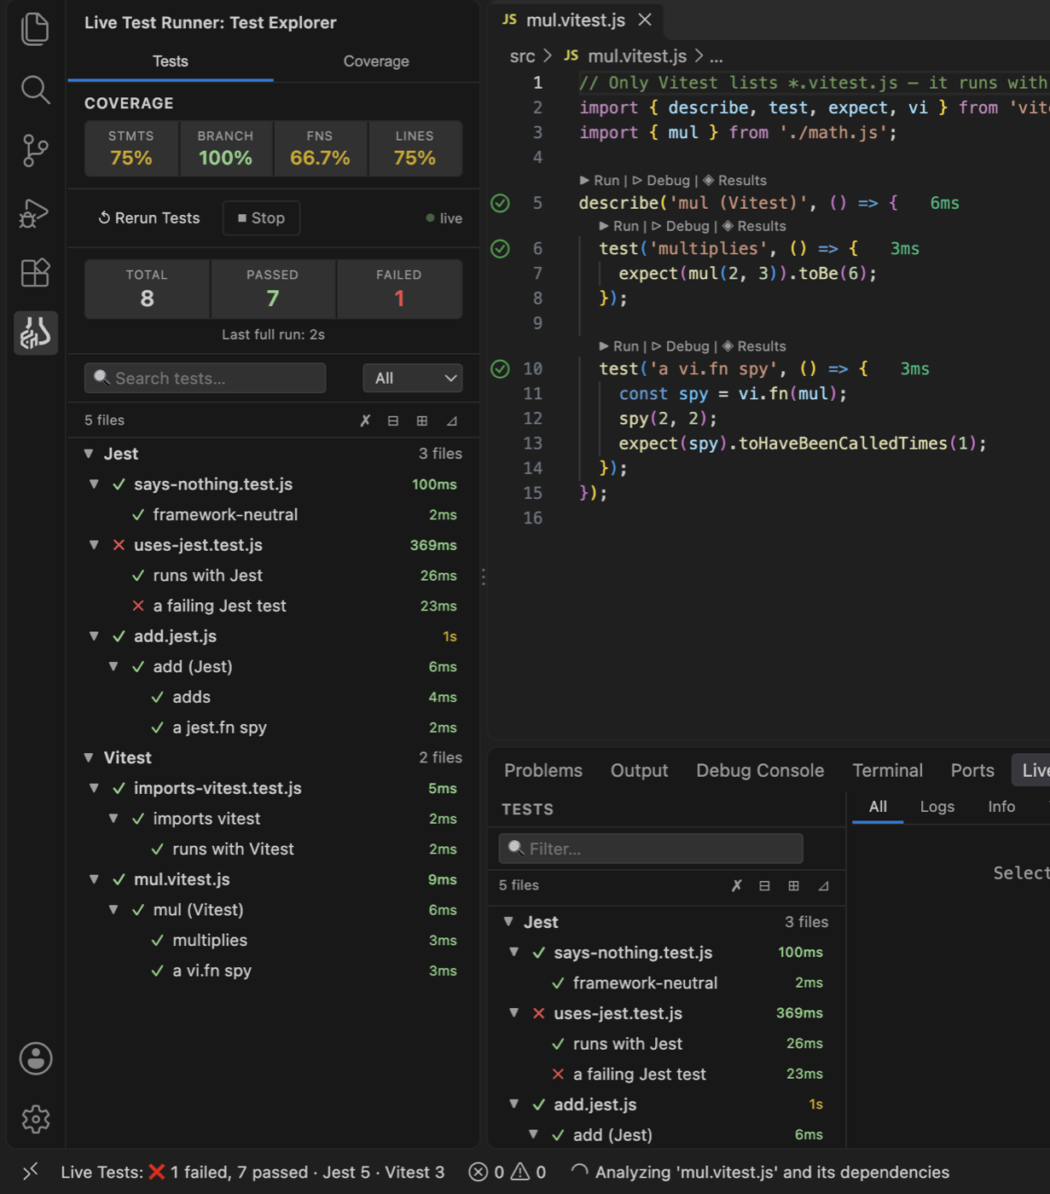Open the Ports panel tab

pyautogui.click(x=972, y=770)
